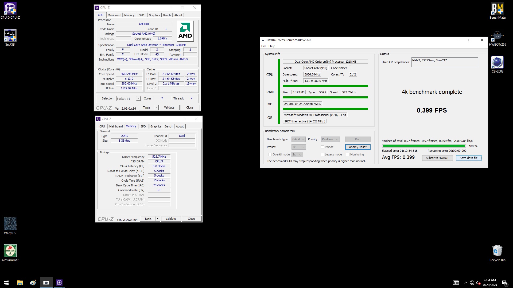513x288 pixels.
Task: Open the Warp9-S desktop icon
Action: click(x=10, y=226)
